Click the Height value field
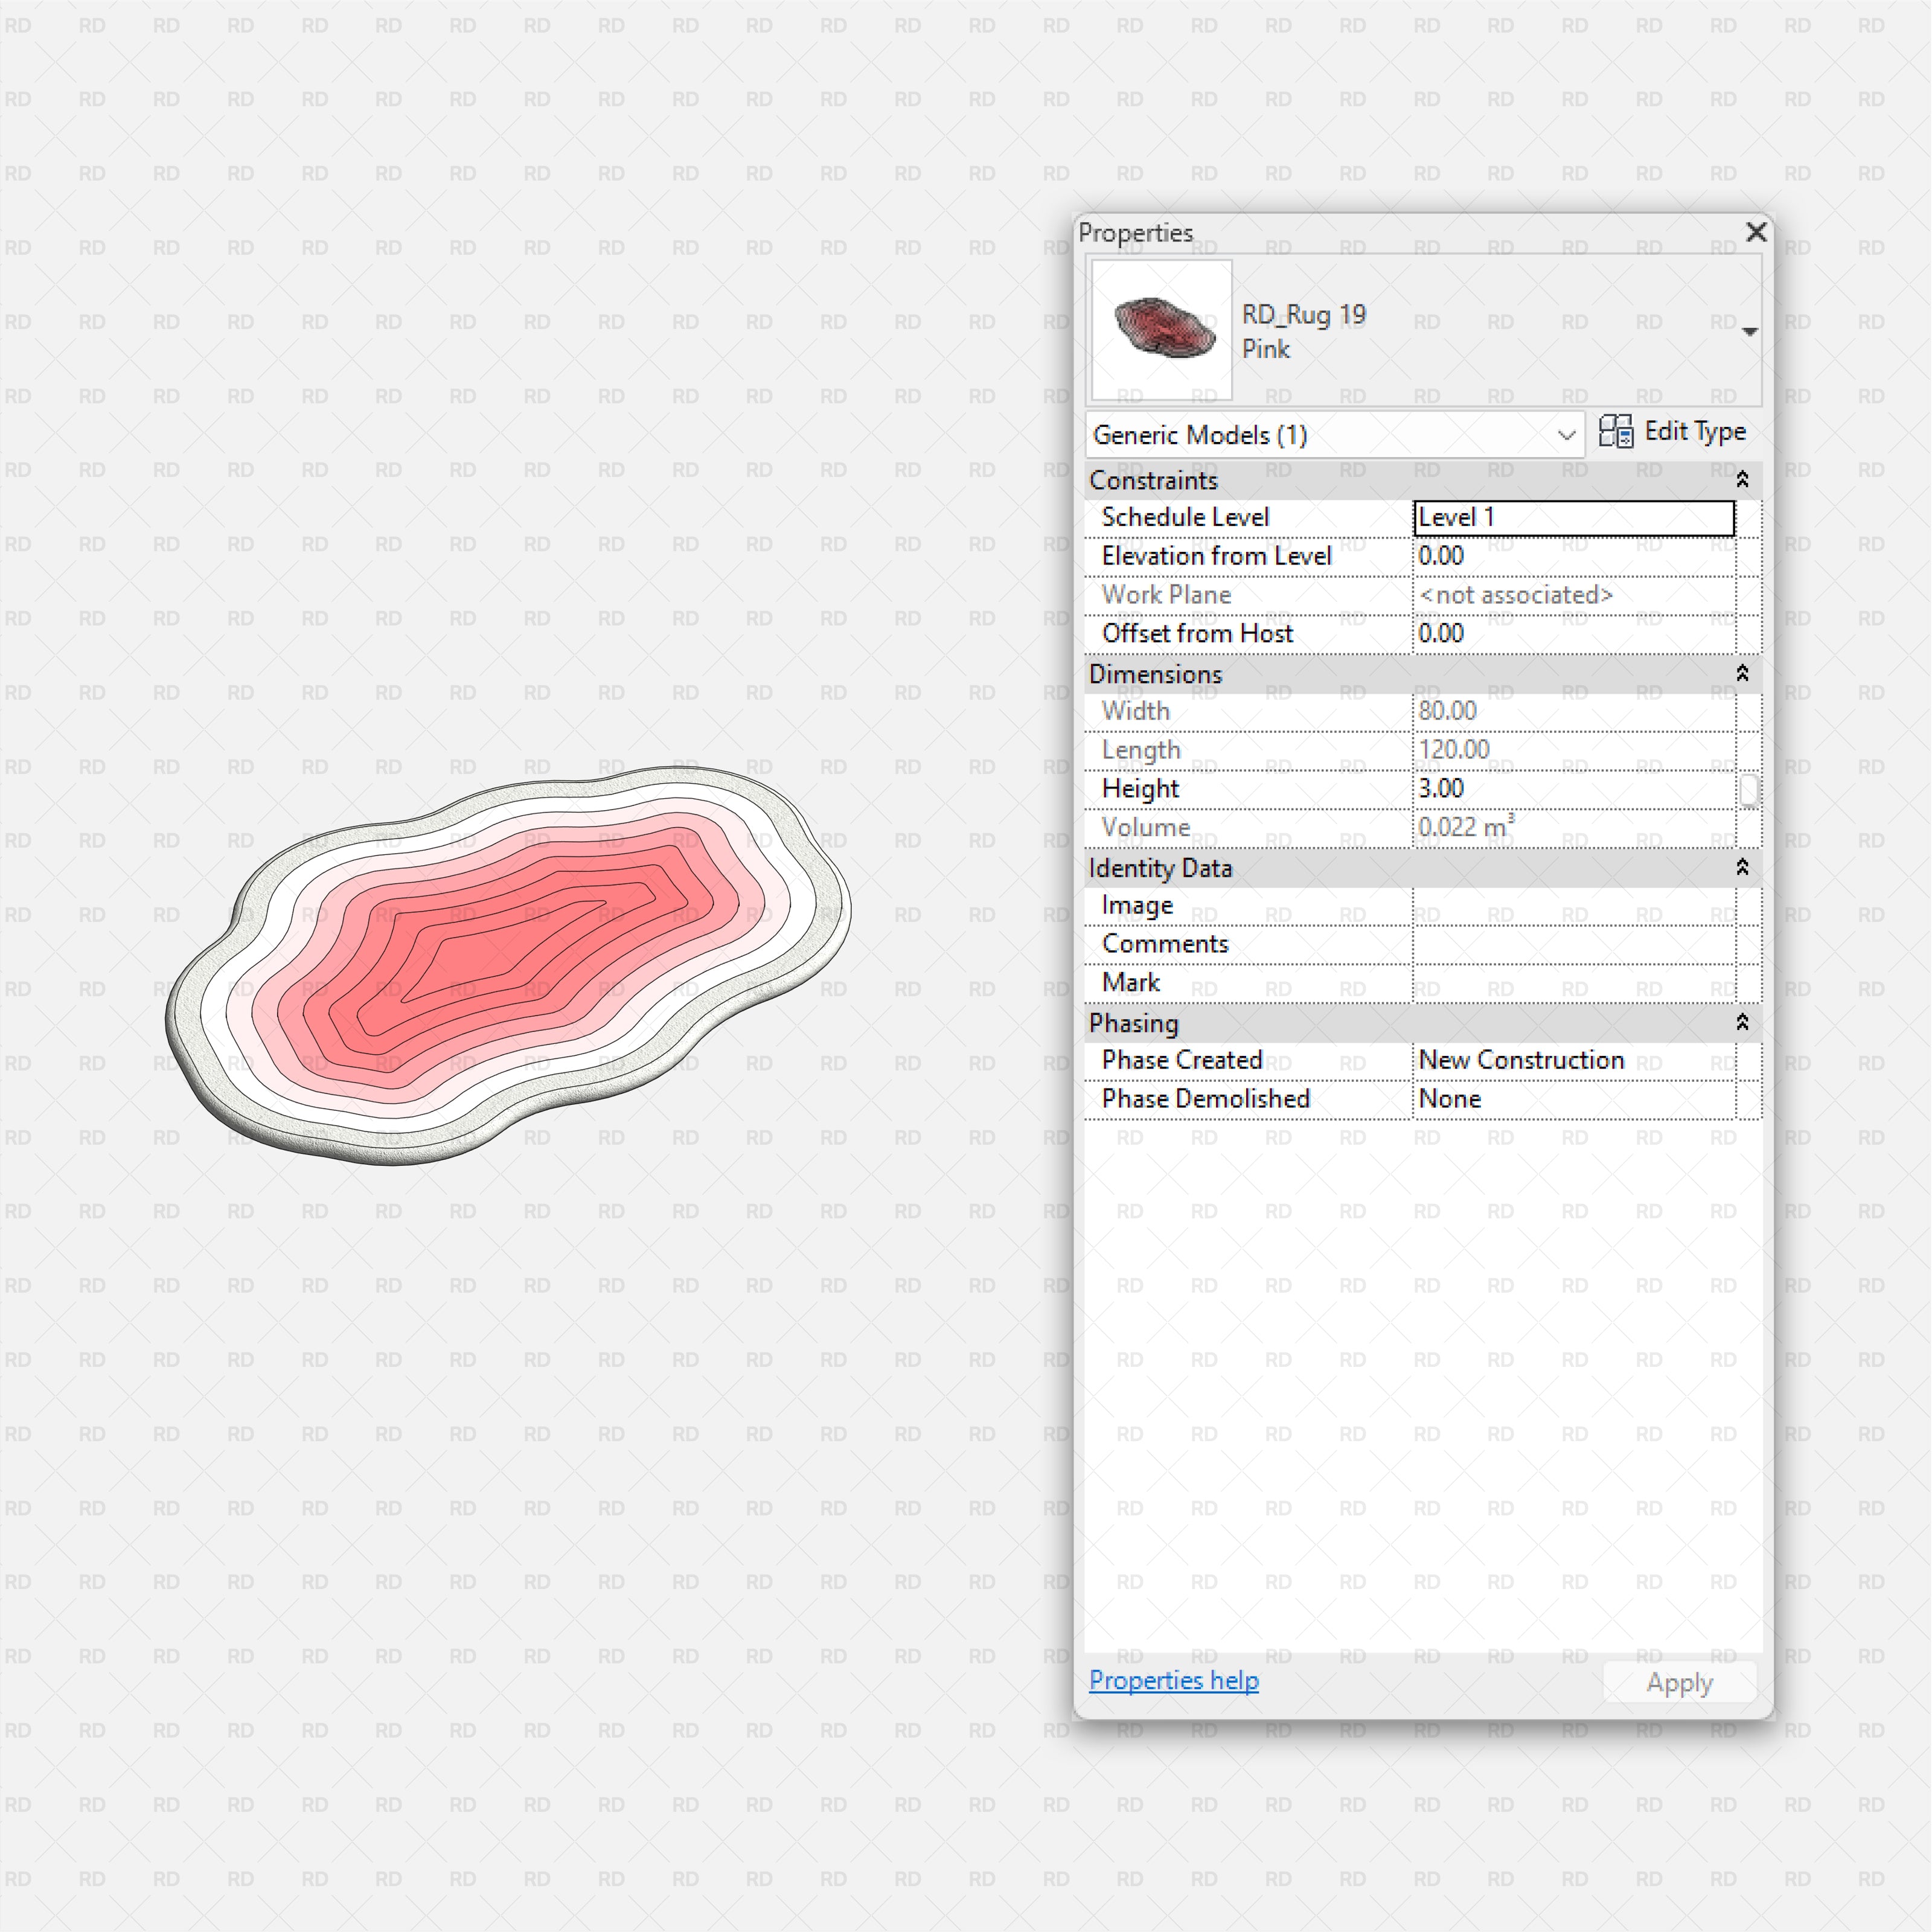The width and height of the screenshot is (1932, 1932). click(x=1573, y=789)
